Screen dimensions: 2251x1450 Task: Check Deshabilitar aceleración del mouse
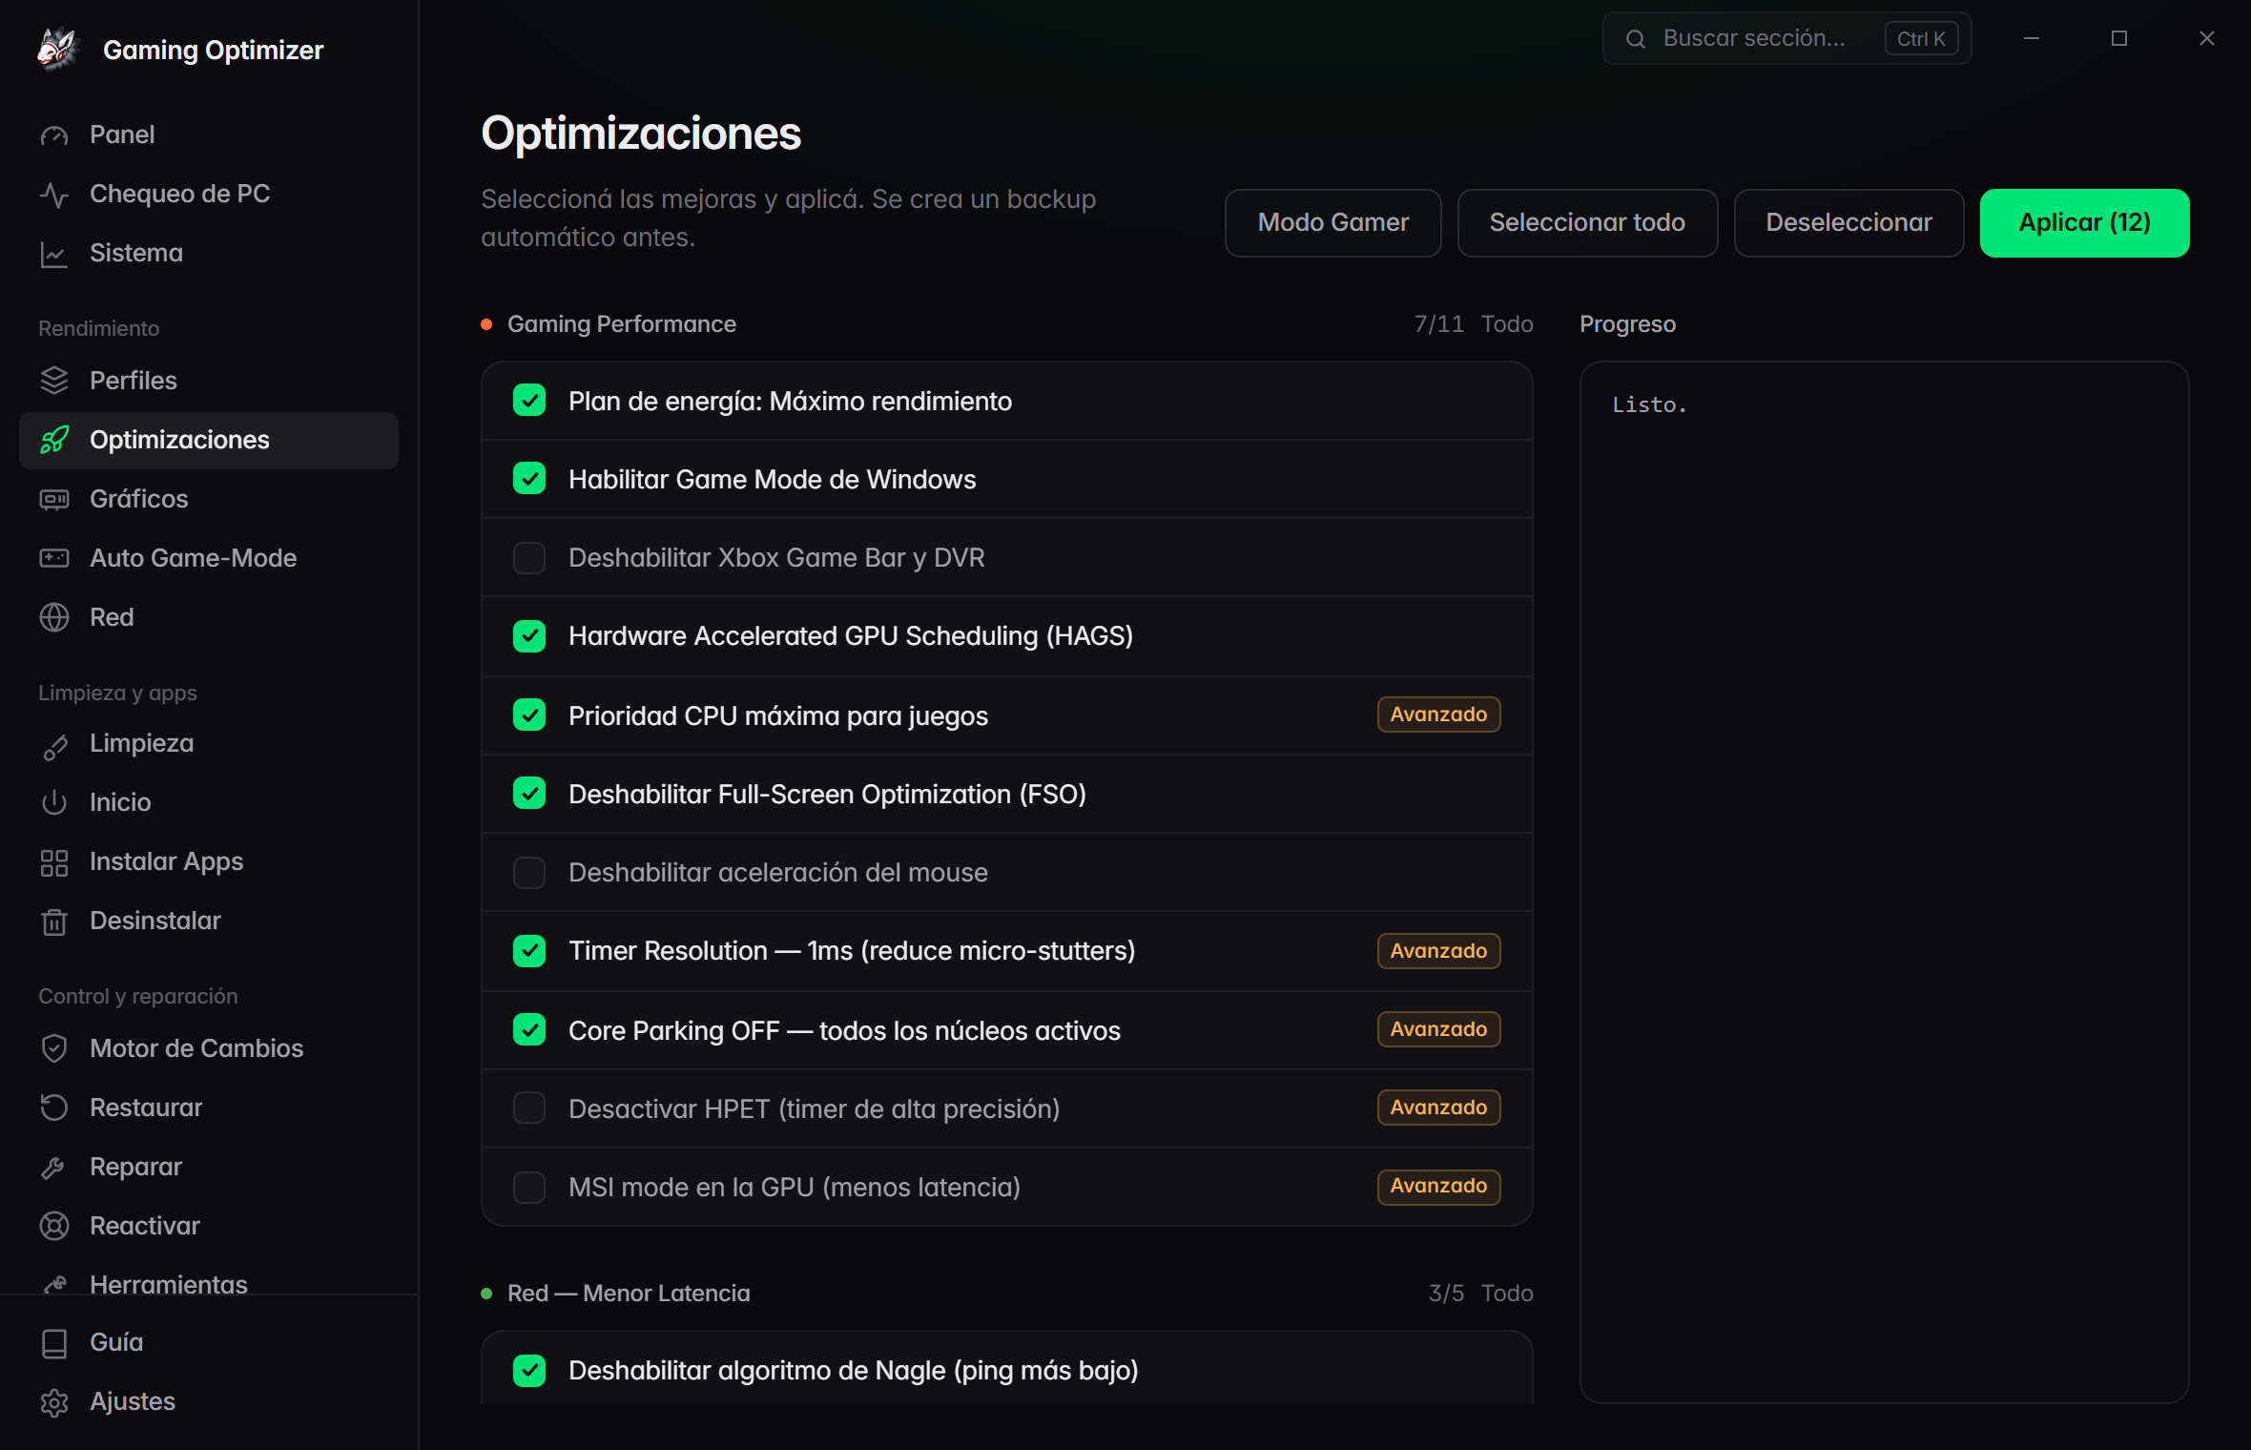click(x=529, y=872)
